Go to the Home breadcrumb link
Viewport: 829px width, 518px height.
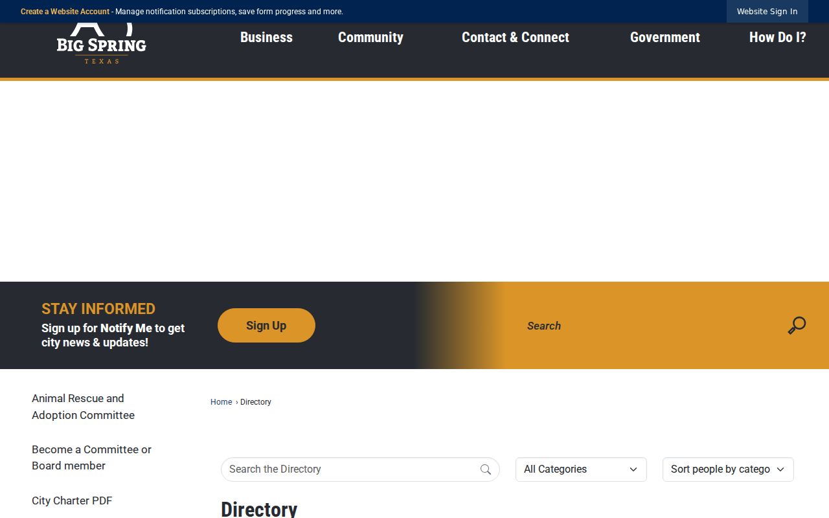click(x=221, y=402)
